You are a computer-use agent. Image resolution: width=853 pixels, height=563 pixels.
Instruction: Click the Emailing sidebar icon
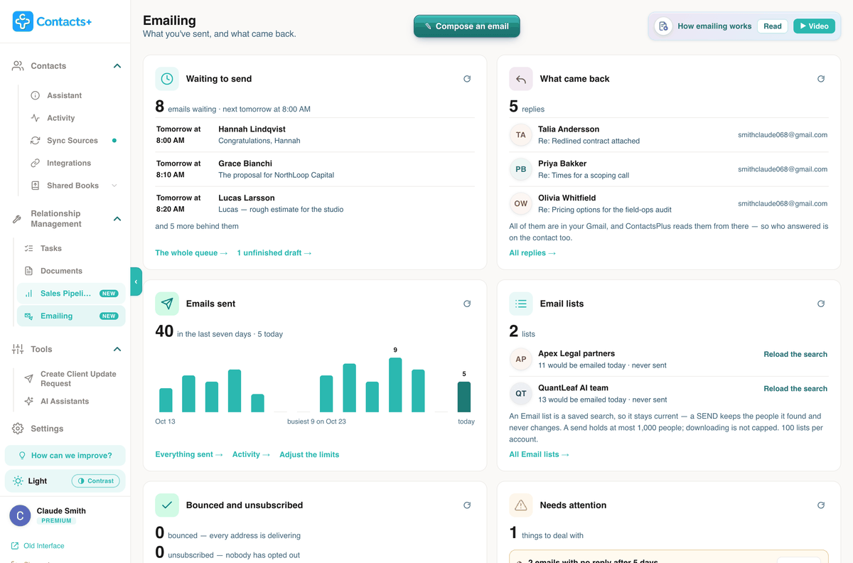29,316
